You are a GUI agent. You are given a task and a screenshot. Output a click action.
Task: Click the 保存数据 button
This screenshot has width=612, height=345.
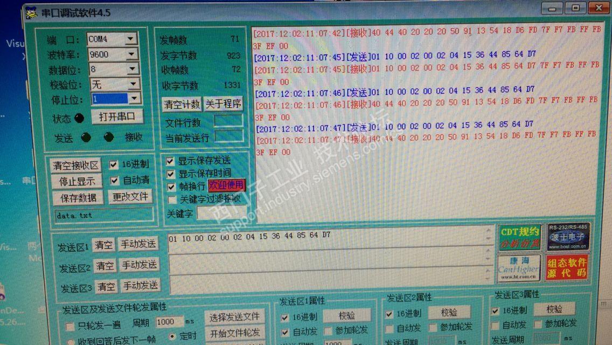click(x=78, y=198)
